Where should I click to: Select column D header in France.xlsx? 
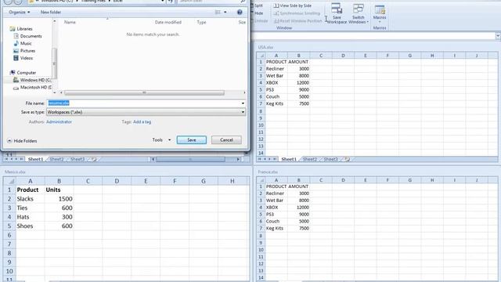pyautogui.click(x=343, y=180)
